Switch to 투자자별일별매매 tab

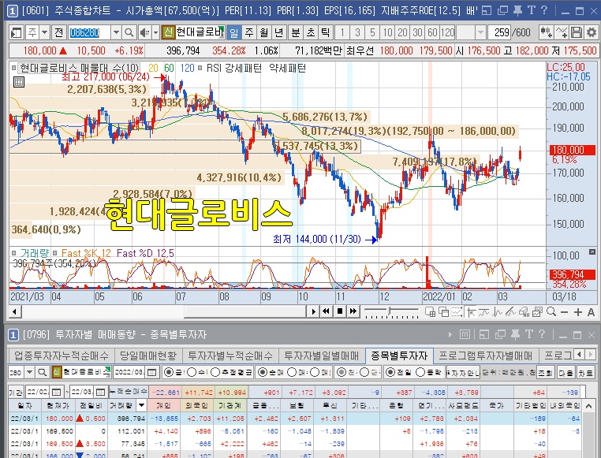(x=321, y=356)
